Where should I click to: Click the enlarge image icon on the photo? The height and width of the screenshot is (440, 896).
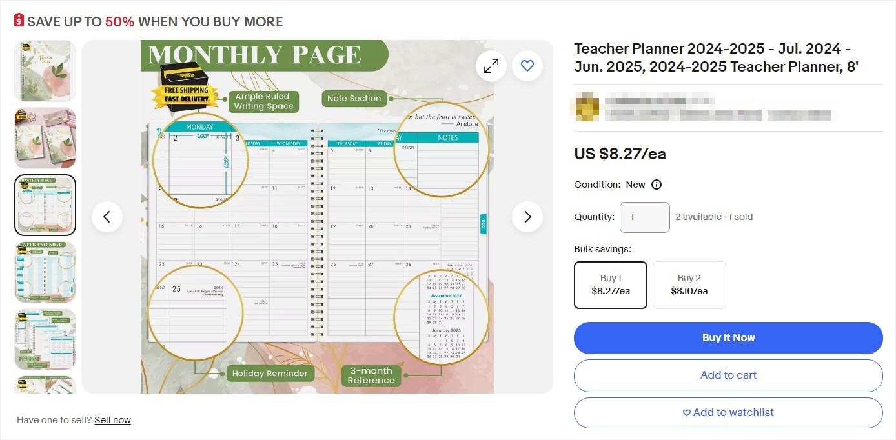(491, 65)
